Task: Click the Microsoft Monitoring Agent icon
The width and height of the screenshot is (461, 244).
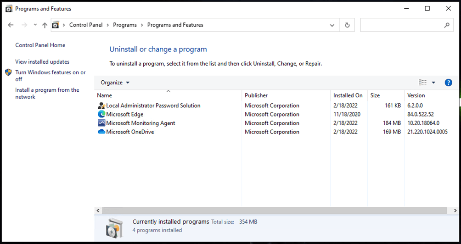Action: click(101, 123)
